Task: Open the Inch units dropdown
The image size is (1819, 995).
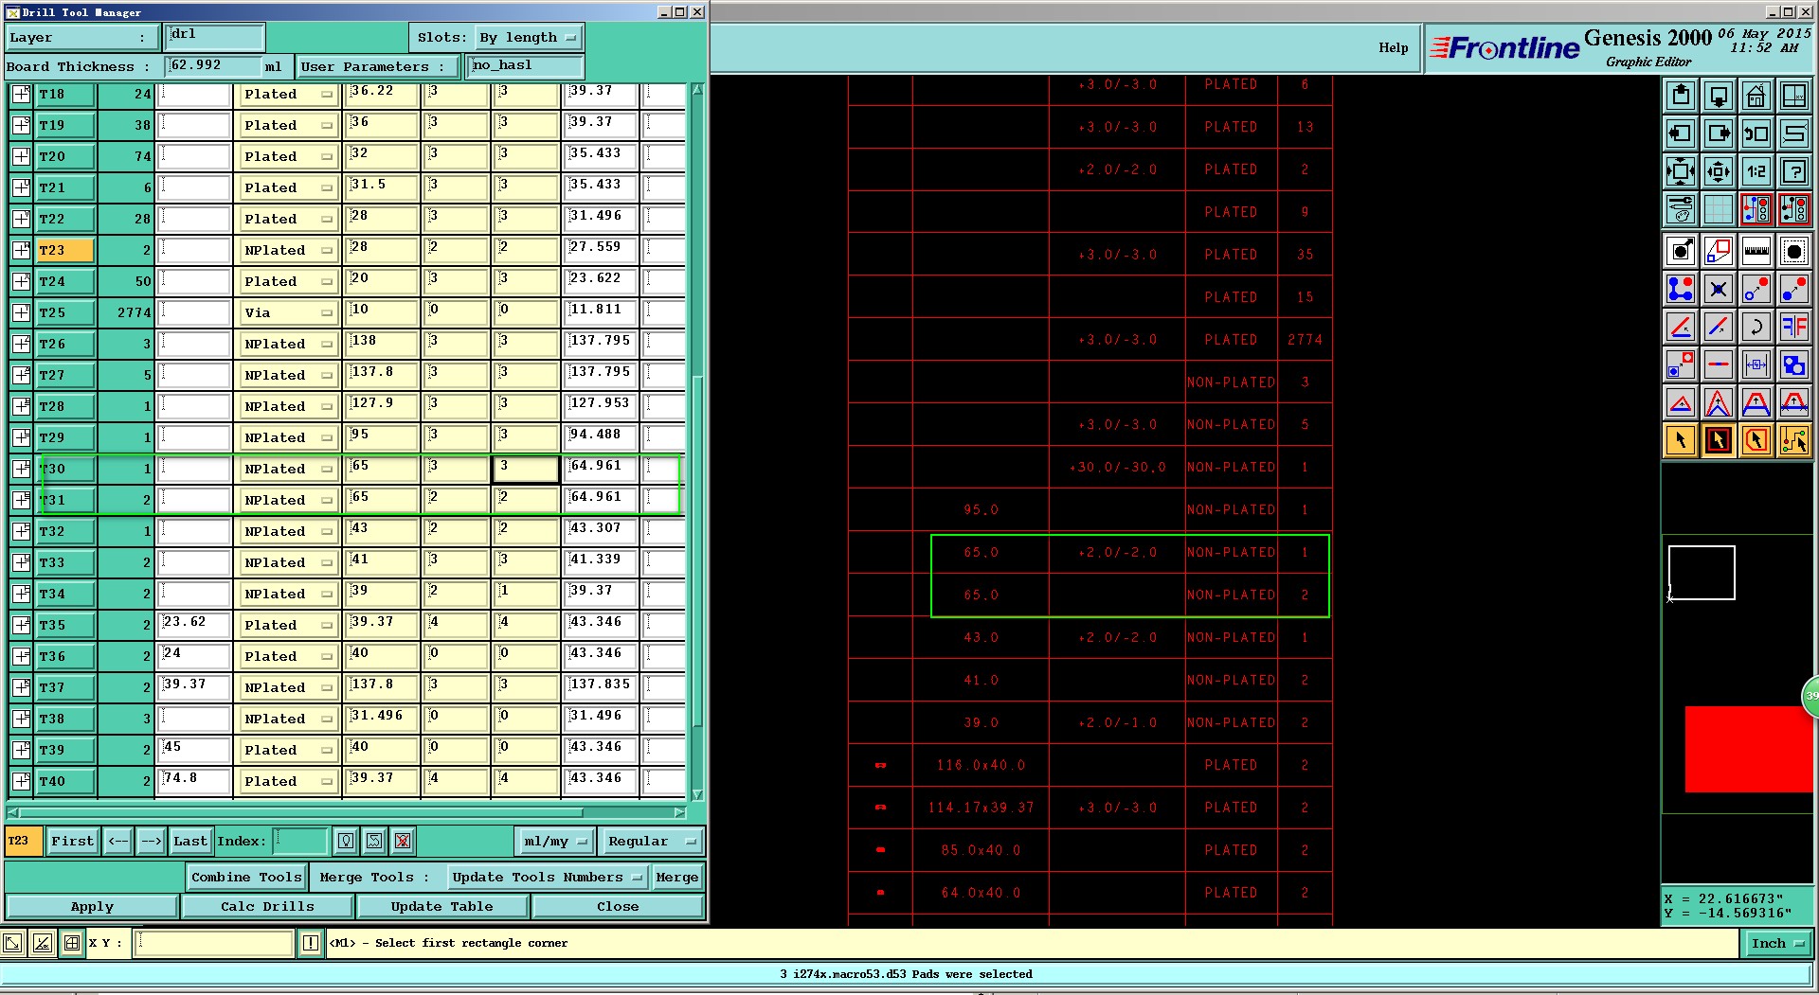Action: (1777, 943)
